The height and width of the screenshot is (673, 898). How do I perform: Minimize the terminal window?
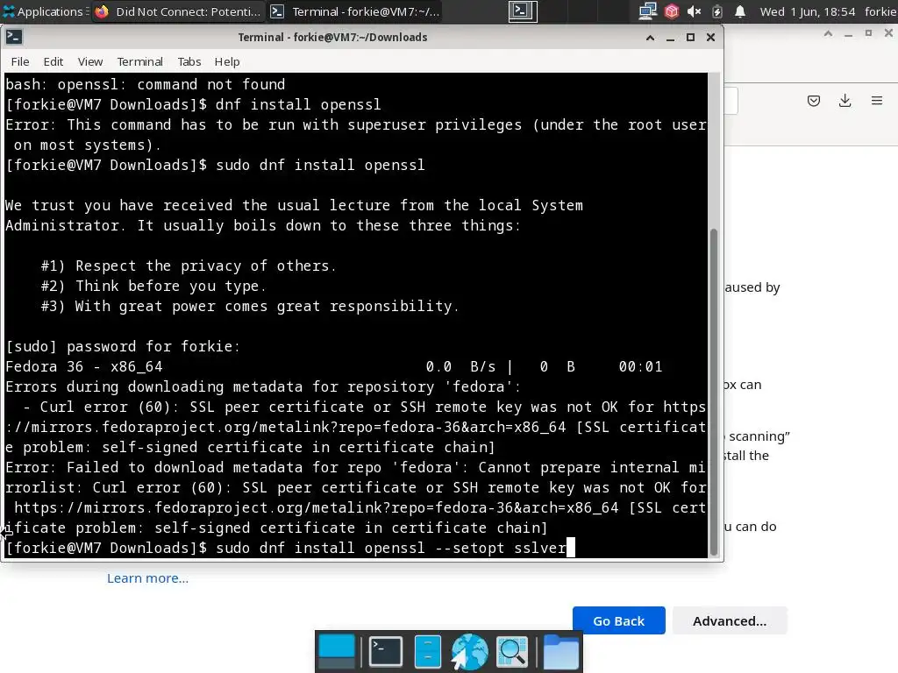[x=670, y=38]
